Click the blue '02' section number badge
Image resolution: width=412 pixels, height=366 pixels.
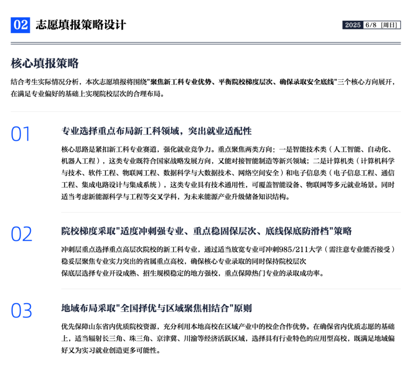(x=20, y=25)
